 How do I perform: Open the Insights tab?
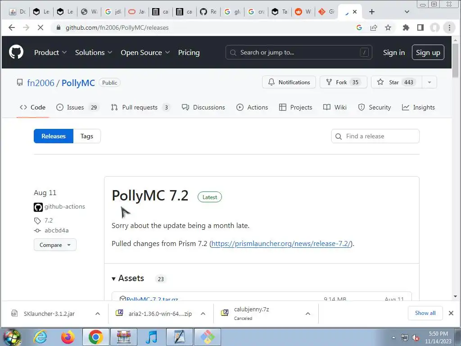[418, 107]
